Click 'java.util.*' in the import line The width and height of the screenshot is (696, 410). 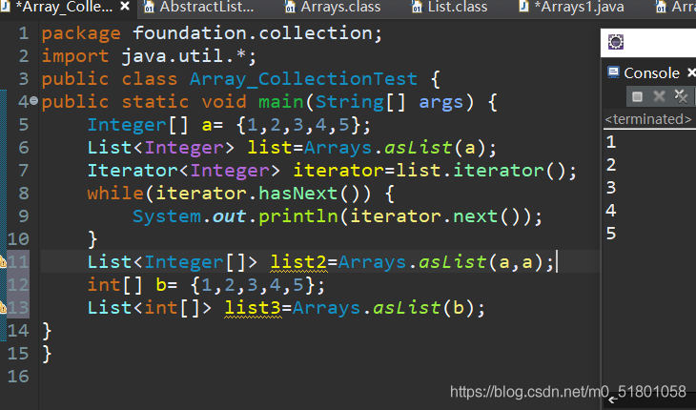coord(184,56)
